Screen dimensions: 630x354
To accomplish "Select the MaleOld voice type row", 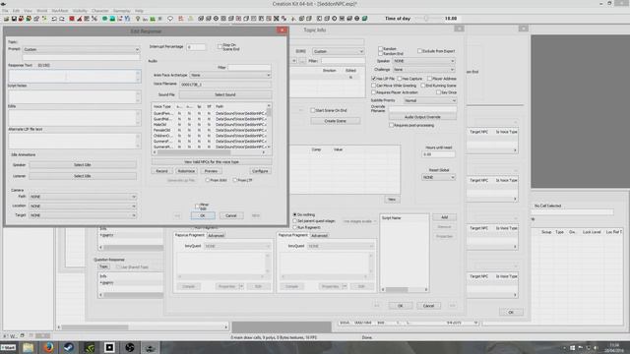I will tap(210, 125).
